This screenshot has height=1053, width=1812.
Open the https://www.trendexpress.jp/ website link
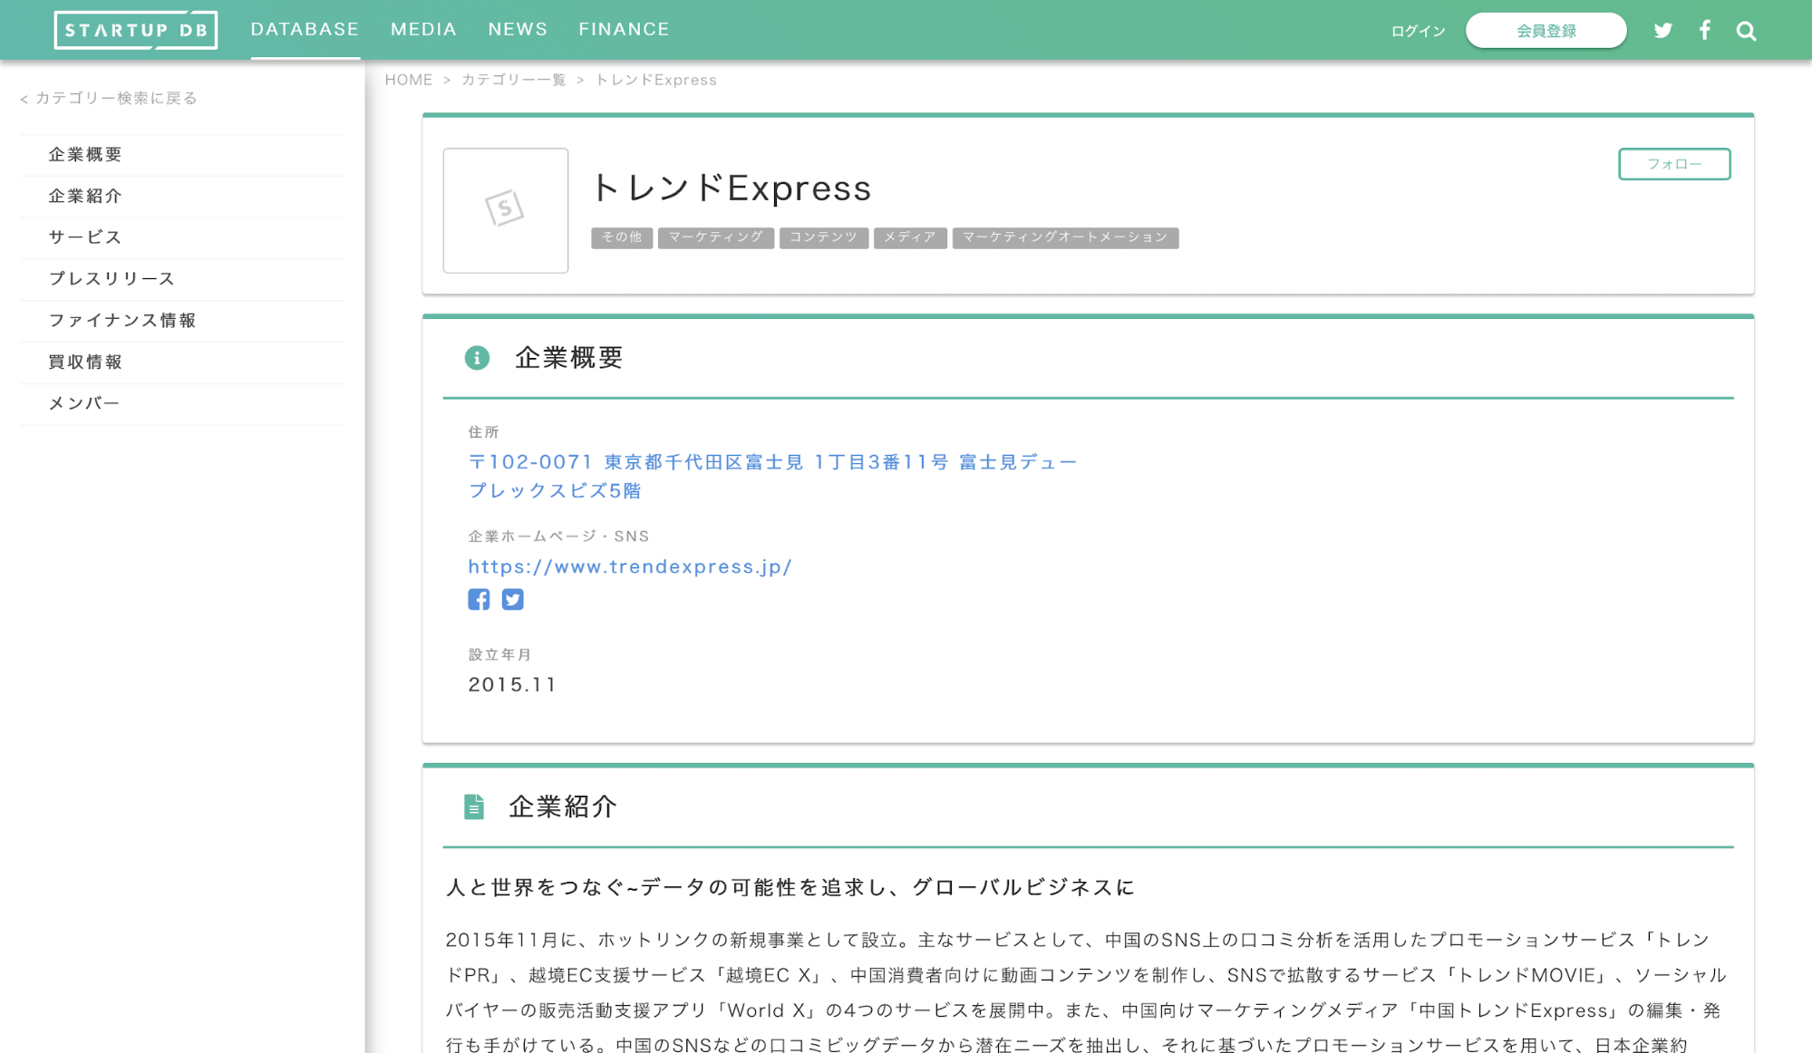630,566
